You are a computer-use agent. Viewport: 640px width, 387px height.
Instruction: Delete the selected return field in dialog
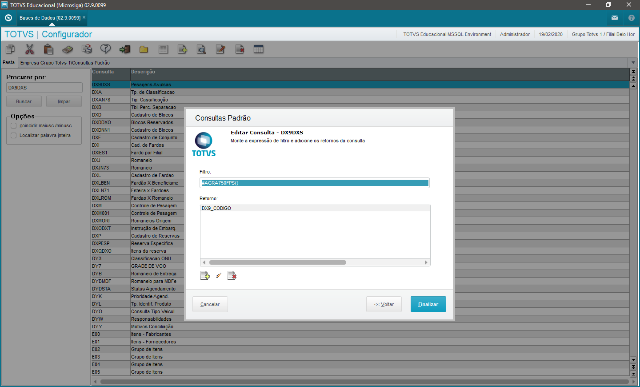pyautogui.click(x=232, y=276)
